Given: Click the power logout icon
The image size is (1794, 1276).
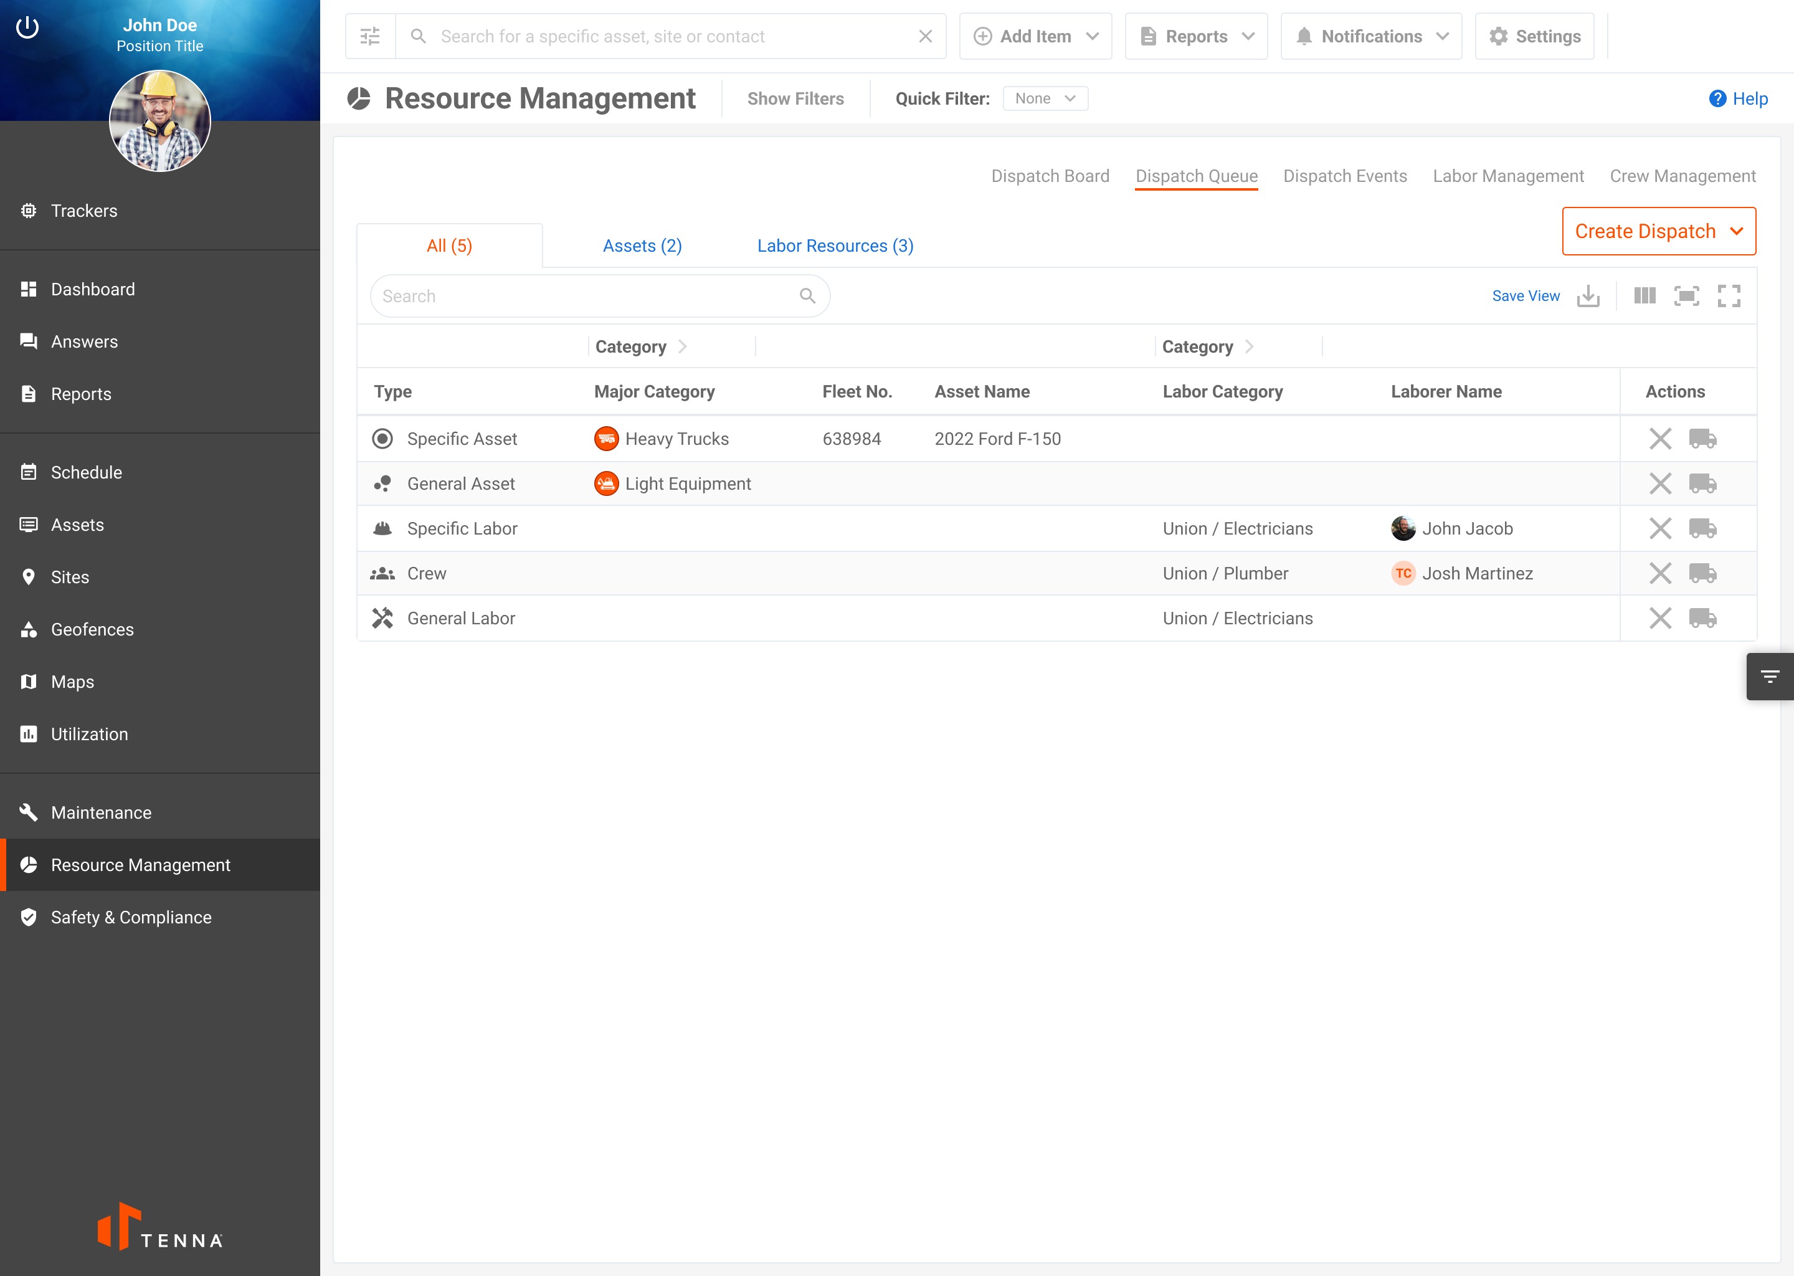Looking at the screenshot, I should click(27, 27).
